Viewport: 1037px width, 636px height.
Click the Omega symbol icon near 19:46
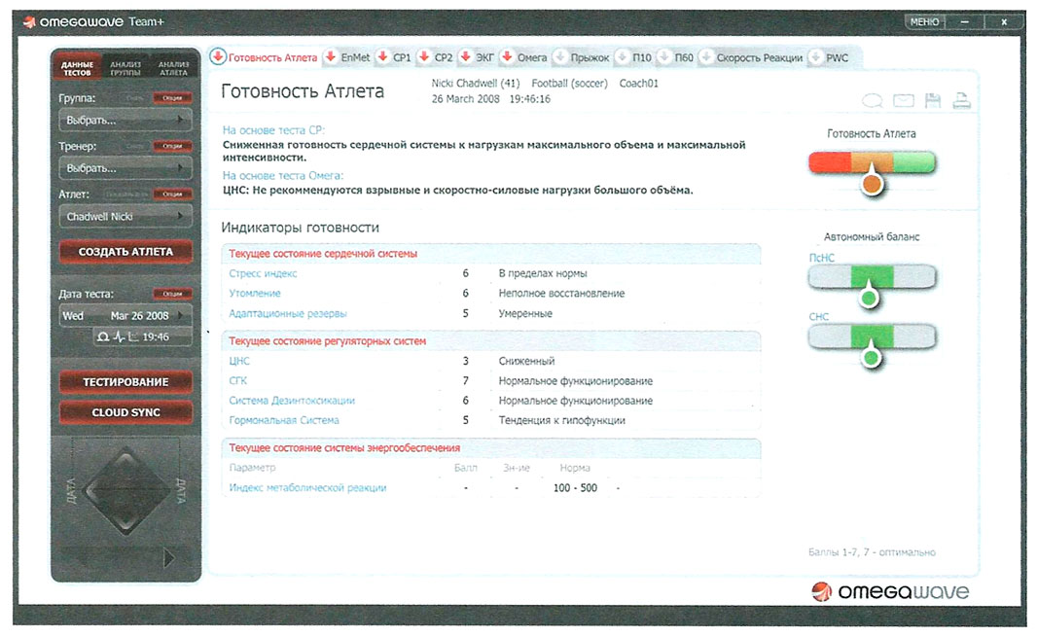coord(102,336)
